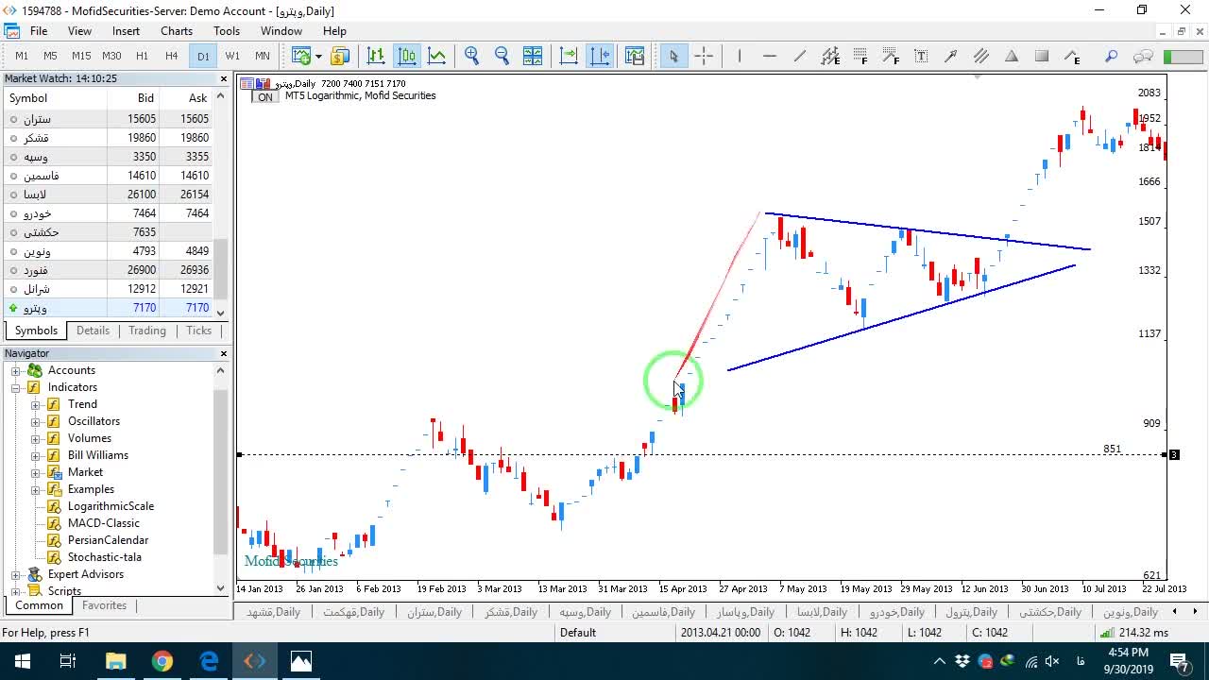Zoom in on the chart
The image size is (1209, 680).
tap(472, 56)
